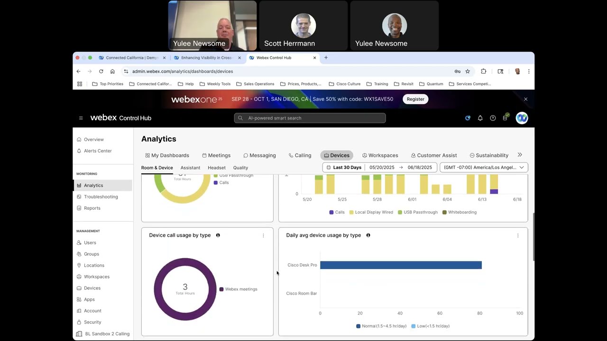Click the AI-powered smart search field
This screenshot has height=341, width=607.
click(310, 118)
